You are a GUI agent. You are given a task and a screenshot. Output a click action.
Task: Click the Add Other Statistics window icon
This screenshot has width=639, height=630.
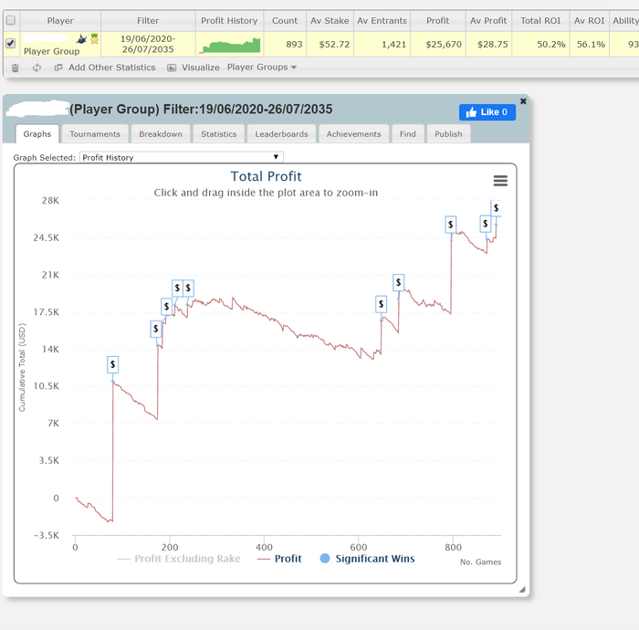[x=58, y=68]
